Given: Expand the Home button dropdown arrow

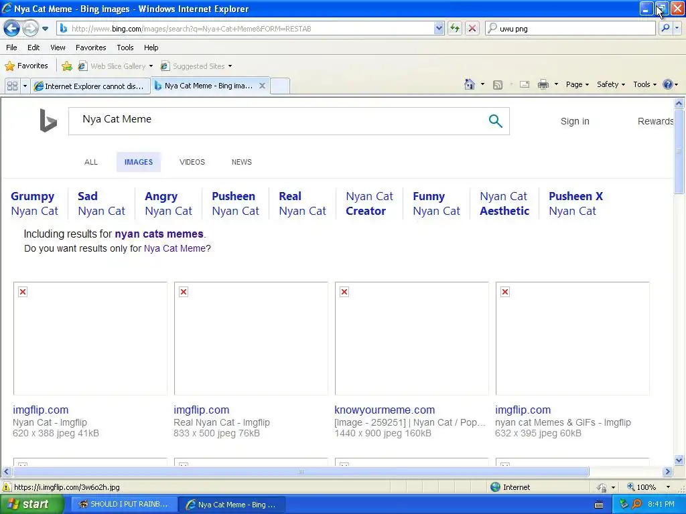Looking at the screenshot, I should 482,84.
